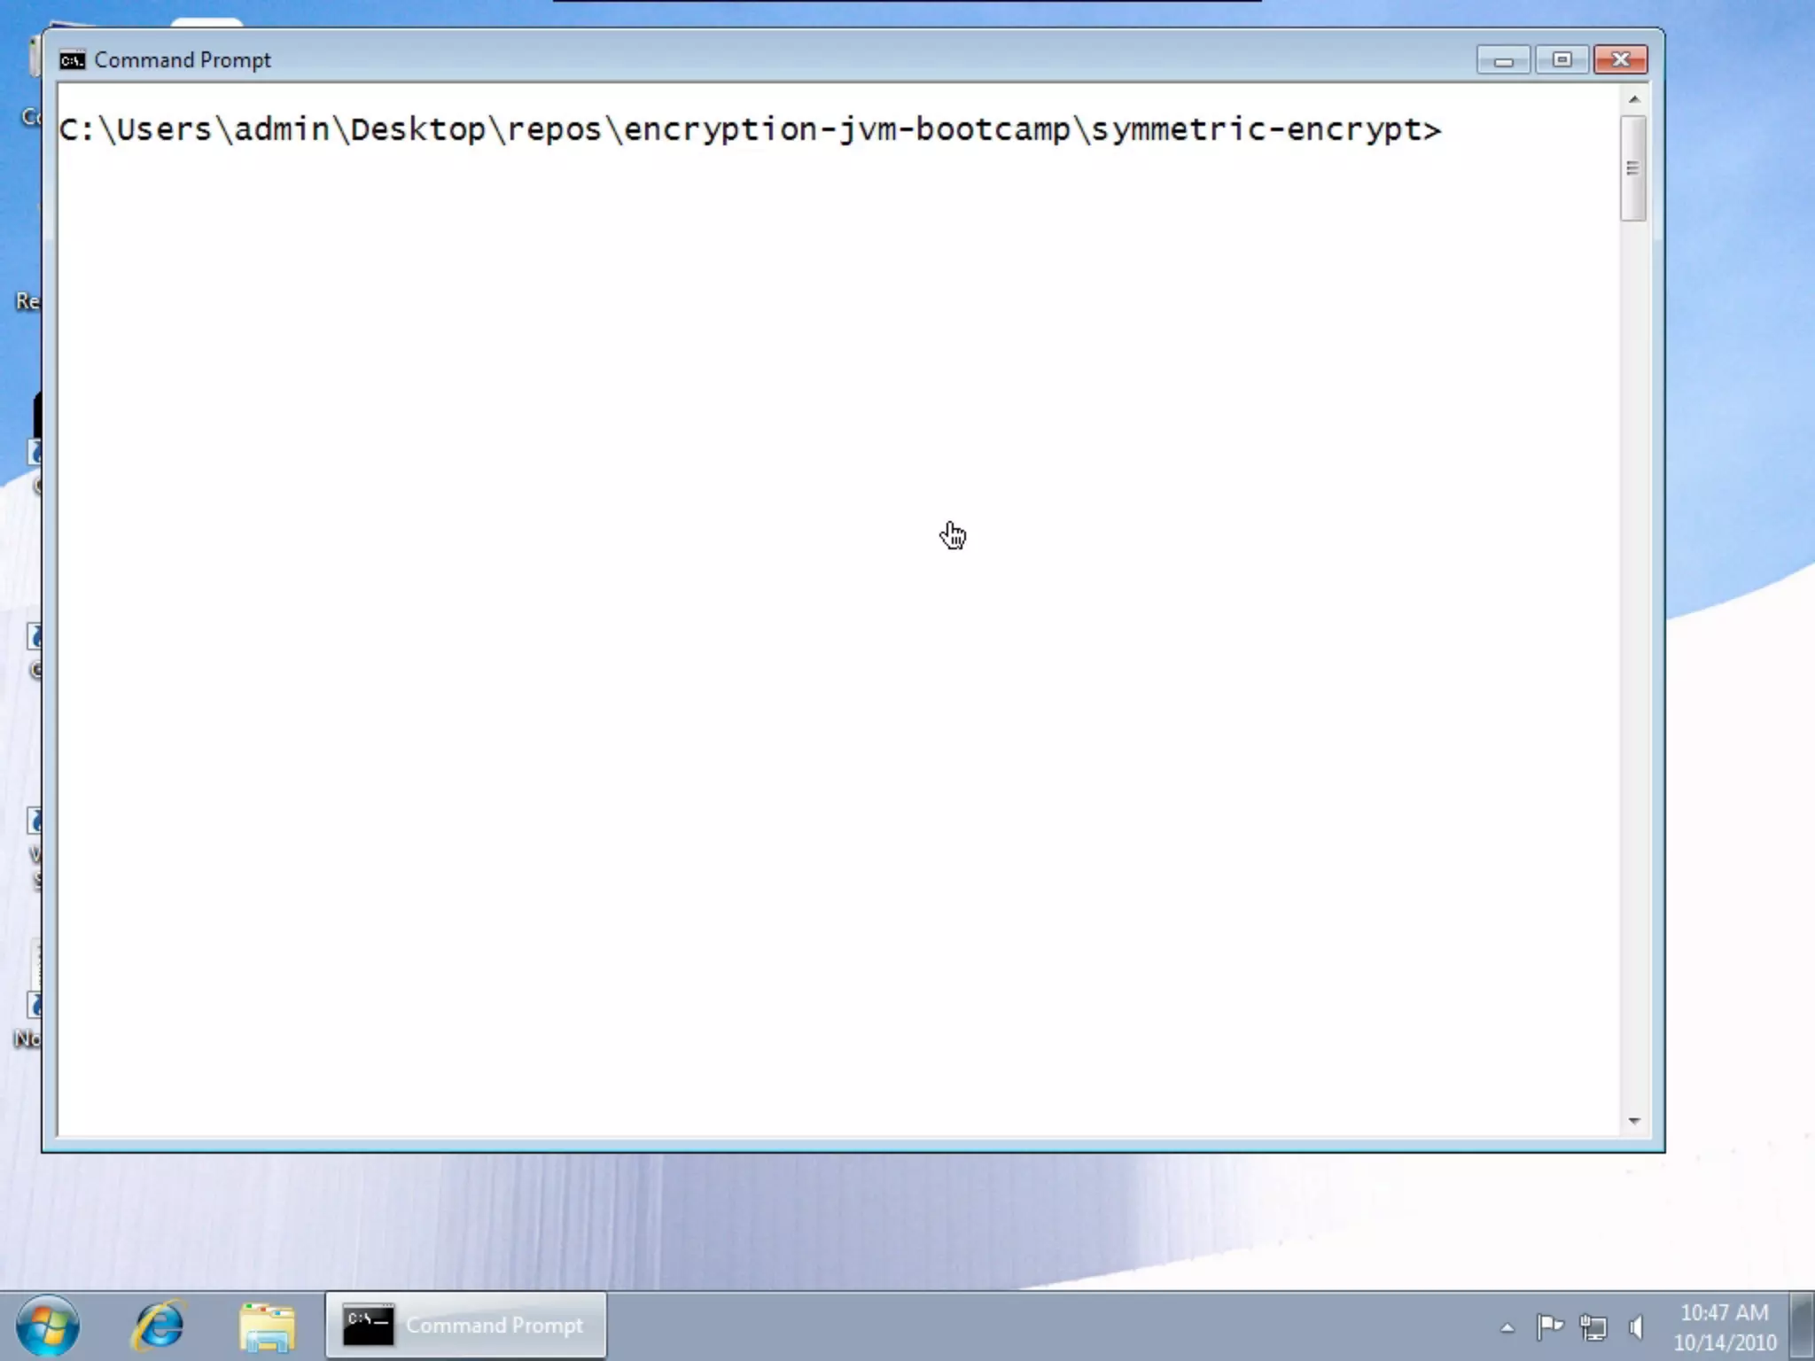1815x1361 pixels.
Task: Select the Command Prompt taskbar button
Action: [465, 1326]
